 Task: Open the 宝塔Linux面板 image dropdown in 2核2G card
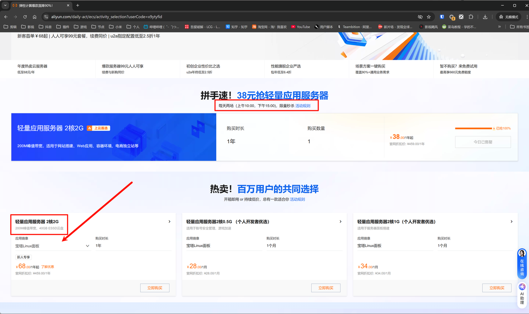[x=52, y=246]
